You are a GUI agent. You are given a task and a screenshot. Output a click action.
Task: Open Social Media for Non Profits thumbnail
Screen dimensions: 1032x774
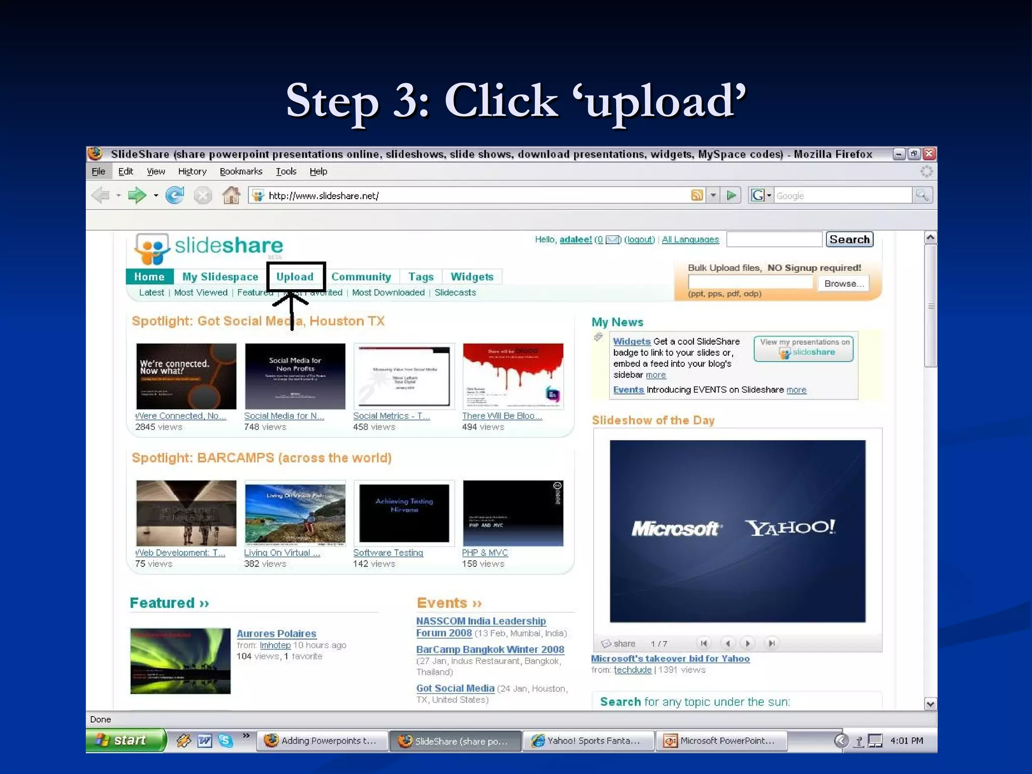(295, 376)
